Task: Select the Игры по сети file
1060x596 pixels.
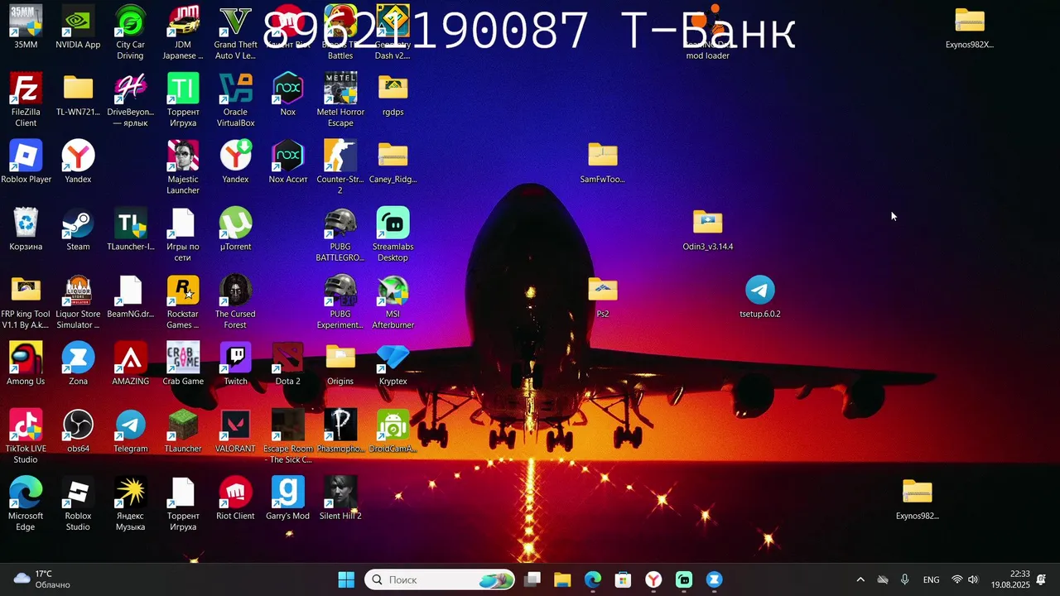Action: point(183,234)
